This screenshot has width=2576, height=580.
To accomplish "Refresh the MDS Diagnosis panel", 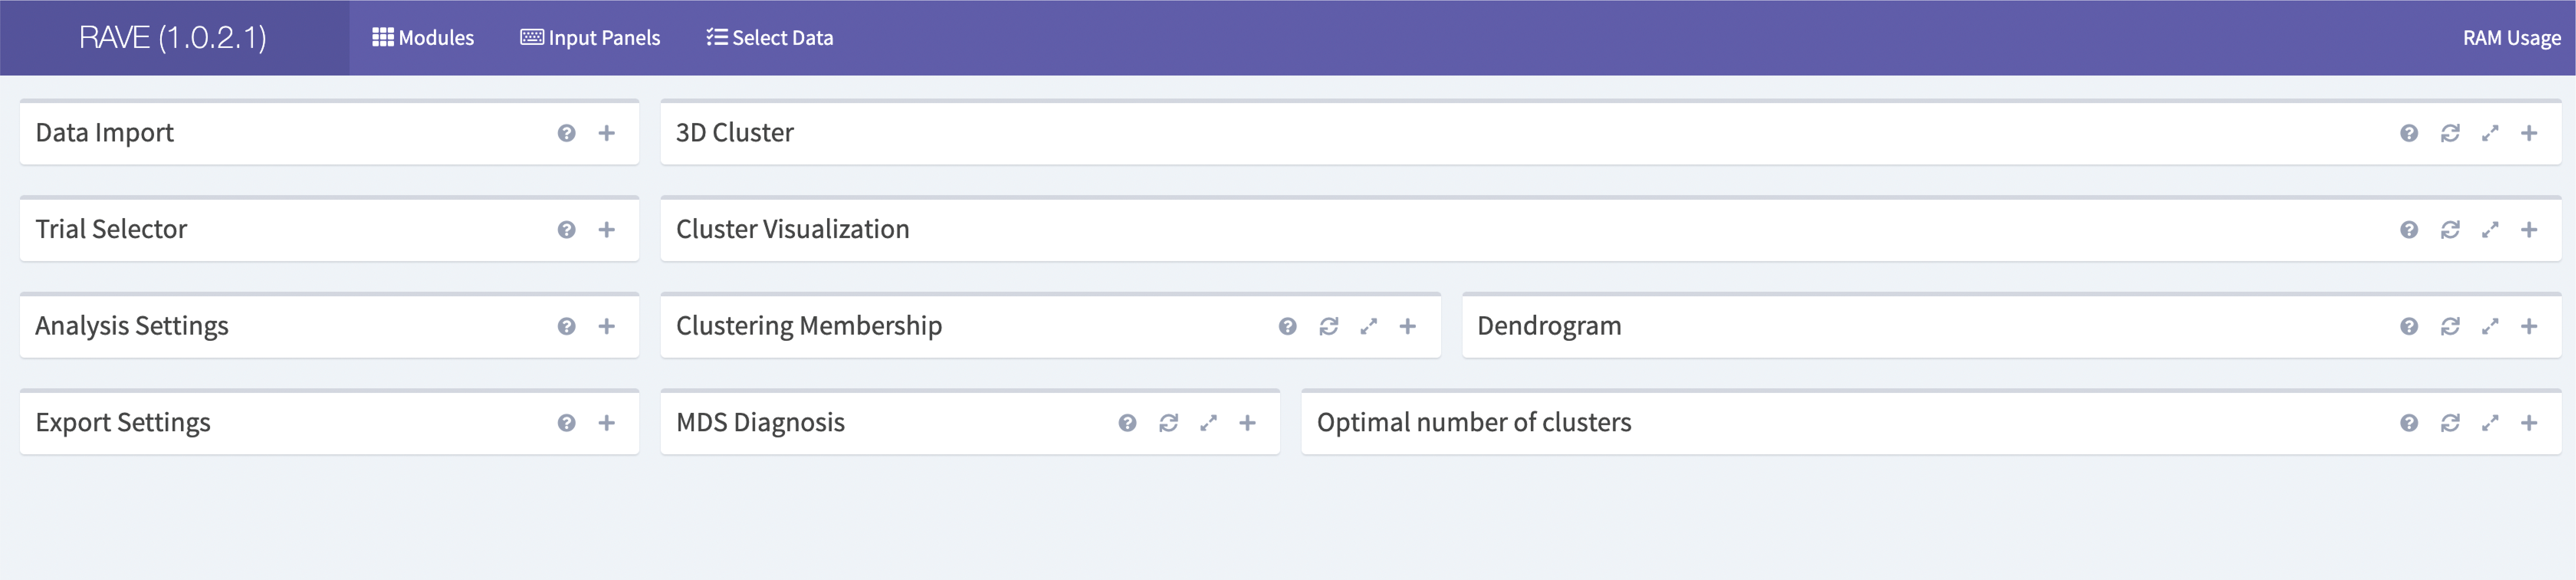I will click(x=1168, y=423).
